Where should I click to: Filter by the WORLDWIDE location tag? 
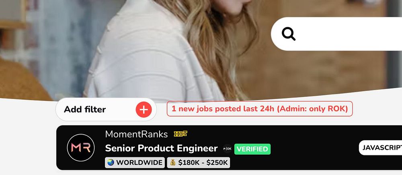[x=135, y=163]
